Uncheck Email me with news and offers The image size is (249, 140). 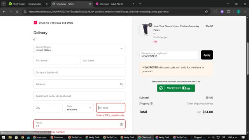pos(35,23)
